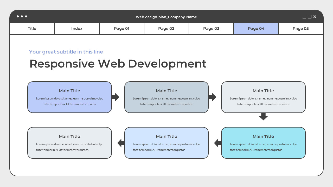Open the Index tab
333x187 pixels.
click(76, 29)
